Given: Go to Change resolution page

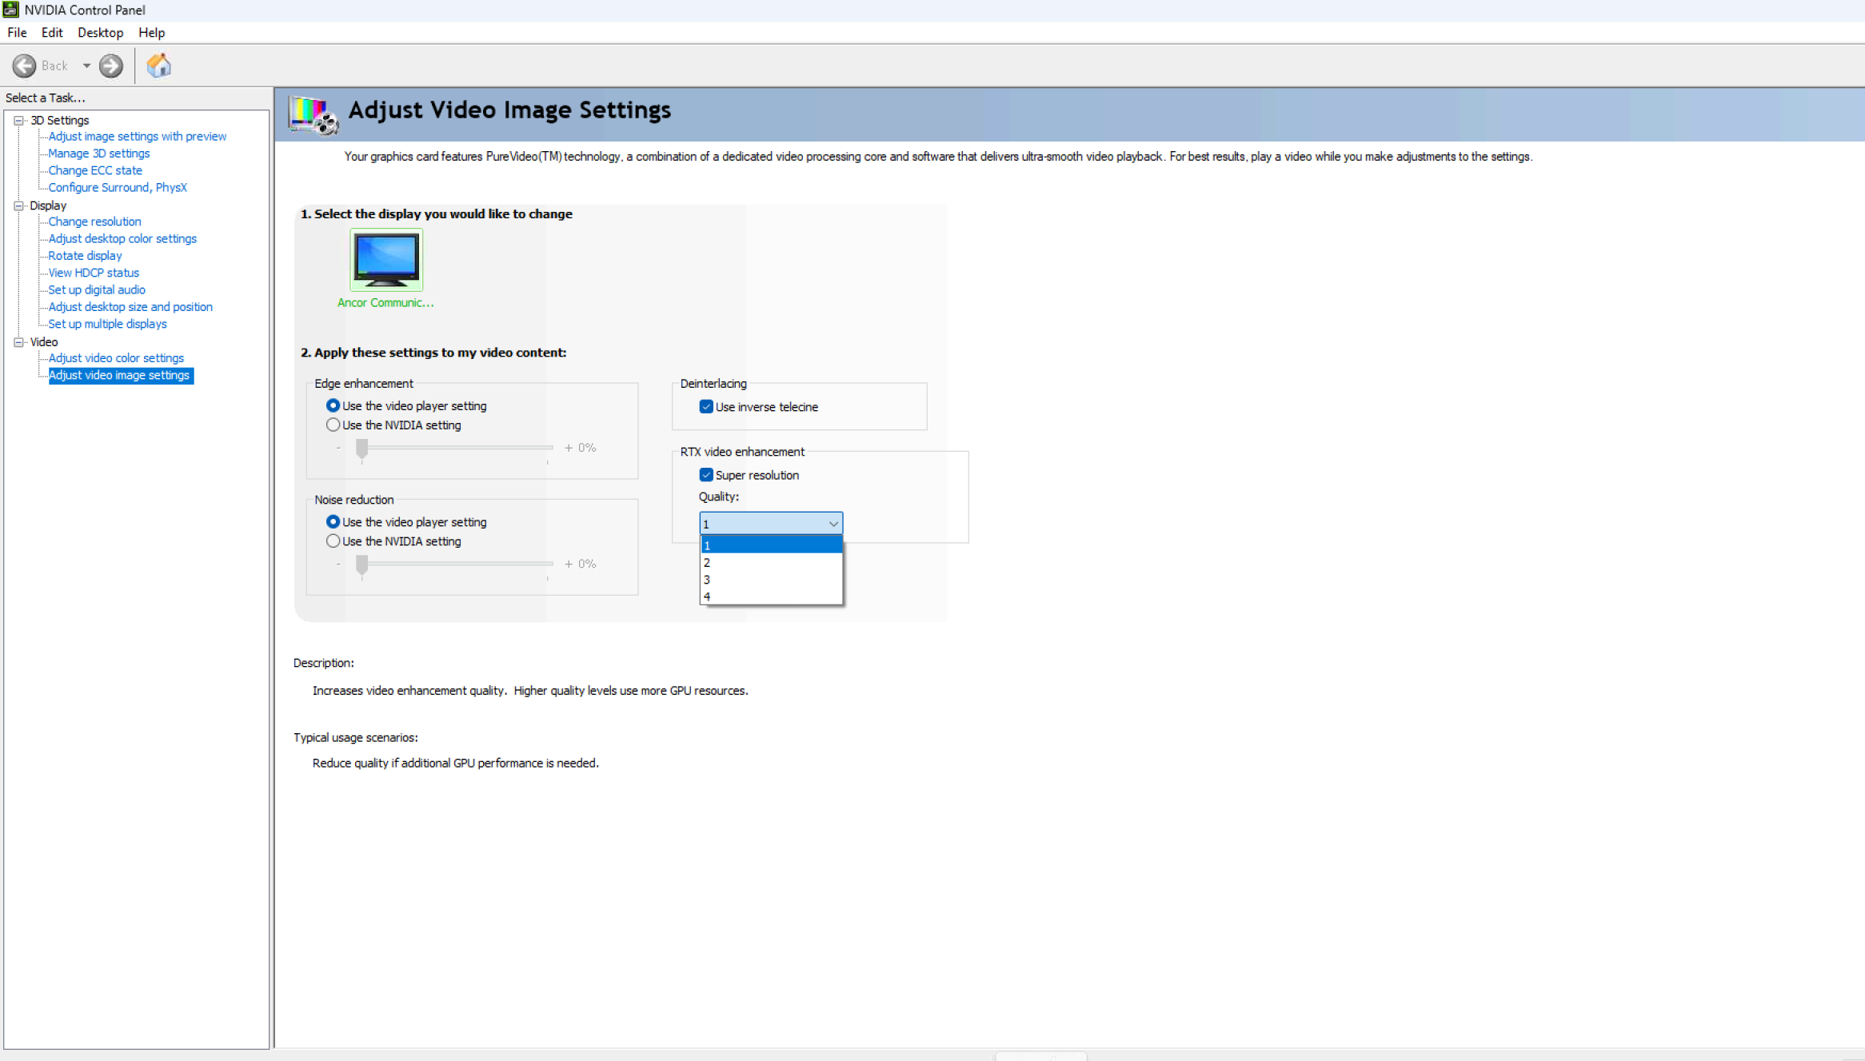Looking at the screenshot, I should tap(94, 221).
